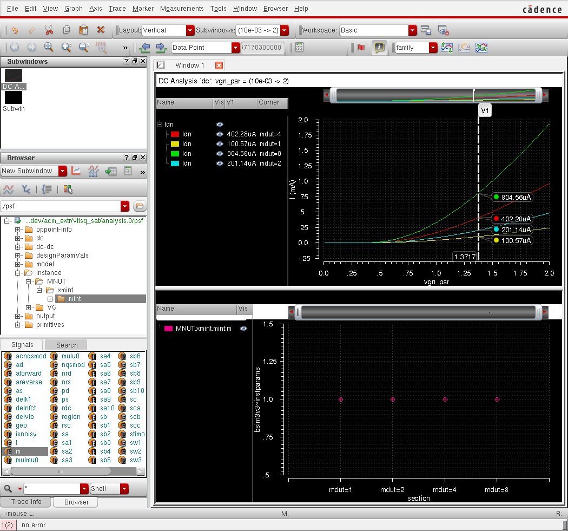
Task: Click the V1 marker label on graph
Action: (485, 110)
